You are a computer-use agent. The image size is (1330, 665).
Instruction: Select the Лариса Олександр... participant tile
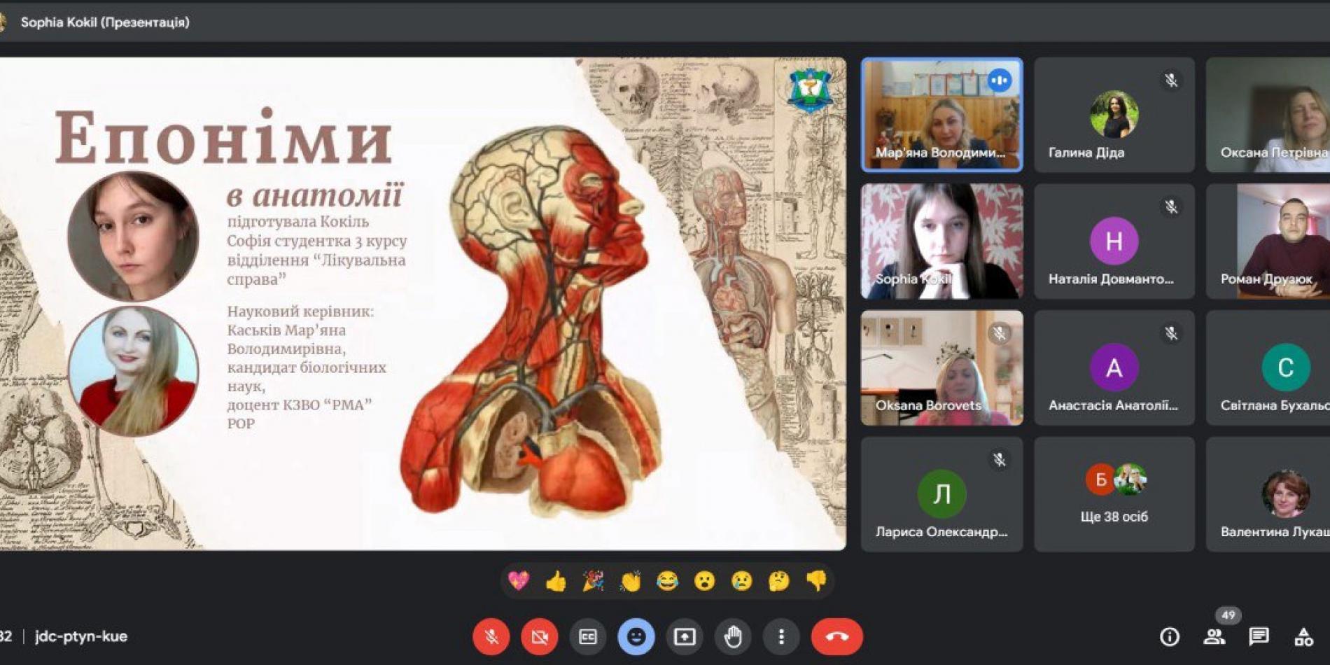tap(941, 494)
